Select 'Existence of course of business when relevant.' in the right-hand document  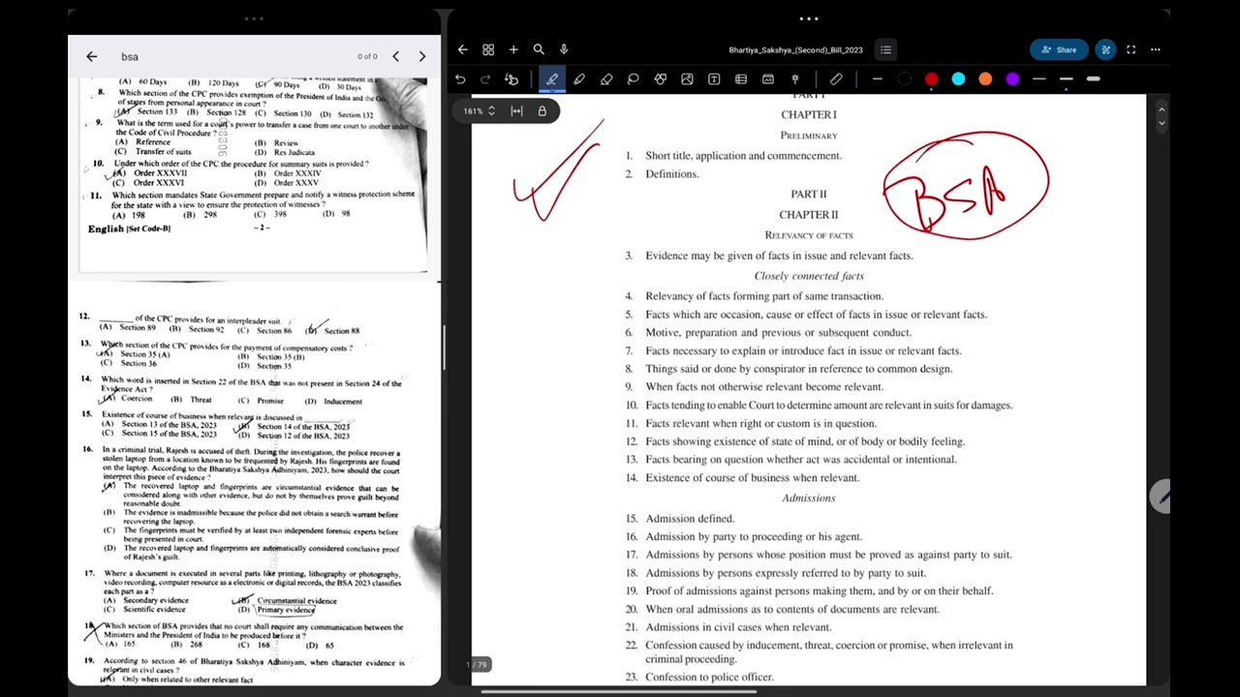click(x=753, y=478)
